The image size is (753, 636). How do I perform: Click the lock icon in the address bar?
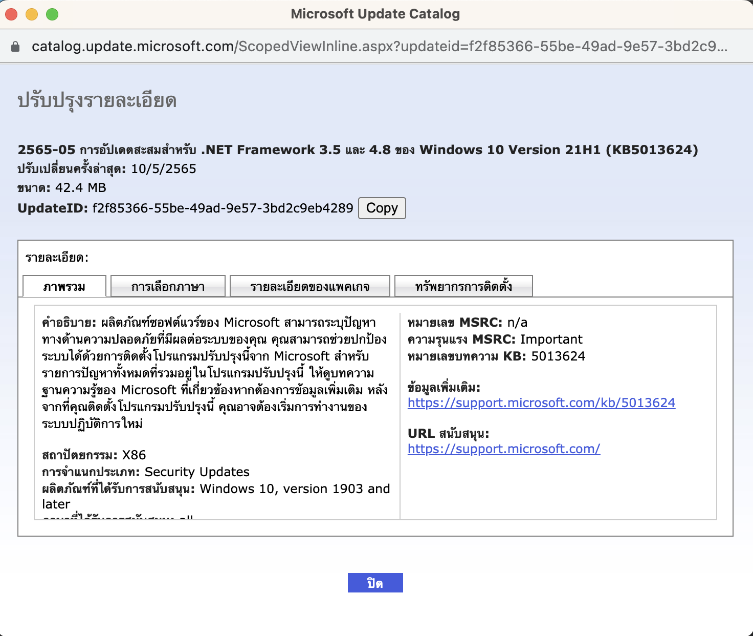coord(15,47)
